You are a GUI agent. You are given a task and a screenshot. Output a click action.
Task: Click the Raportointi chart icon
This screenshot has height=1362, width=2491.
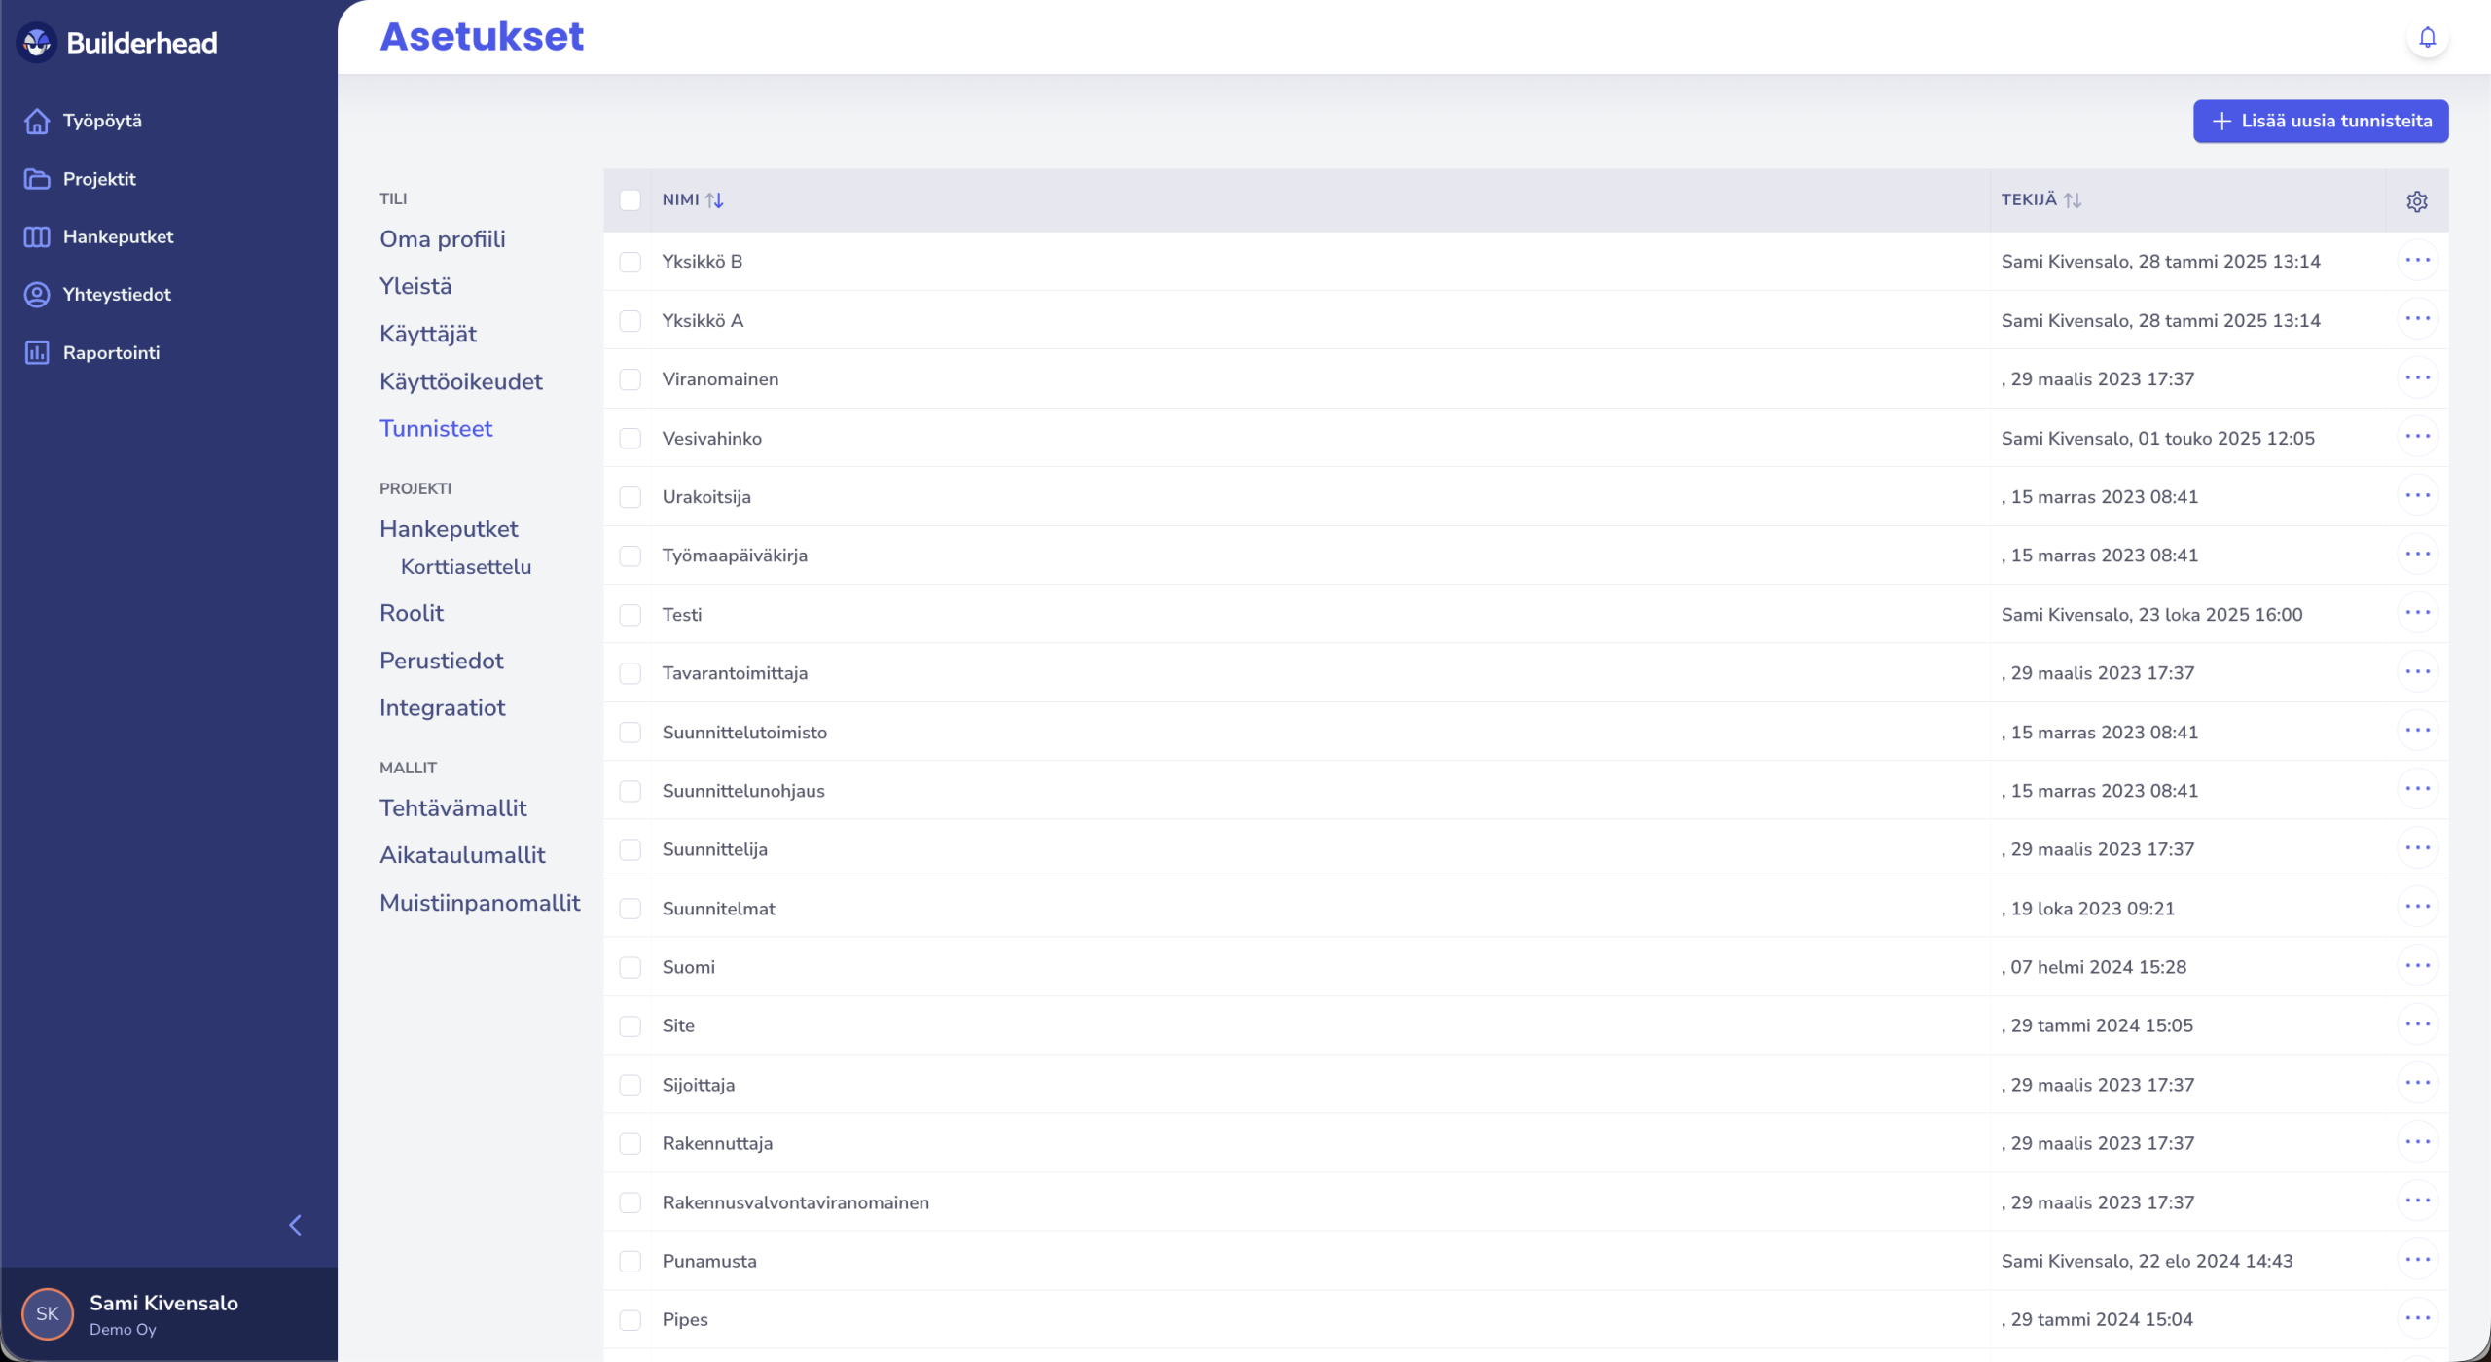click(37, 352)
